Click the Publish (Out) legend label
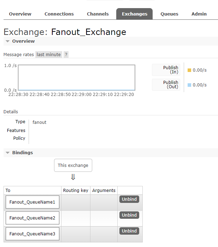This screenshot has height=247, width=218. pos(166,85)
